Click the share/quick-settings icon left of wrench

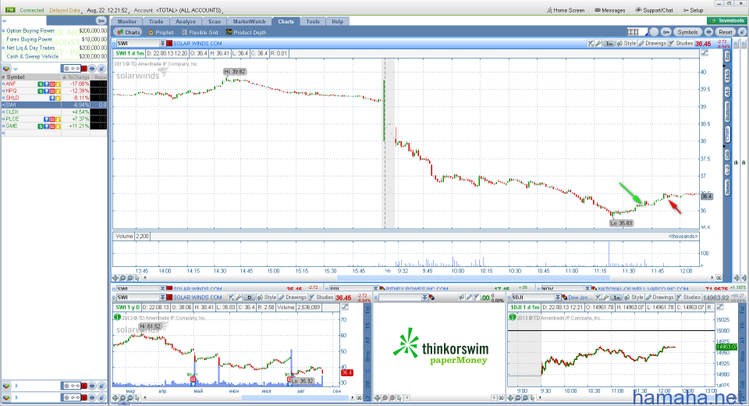591,43
